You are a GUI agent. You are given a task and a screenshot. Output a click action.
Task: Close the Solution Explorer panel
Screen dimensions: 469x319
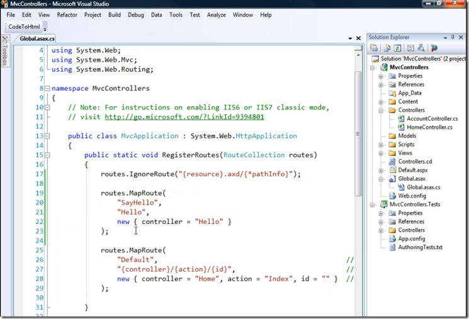tap(461, 37)
